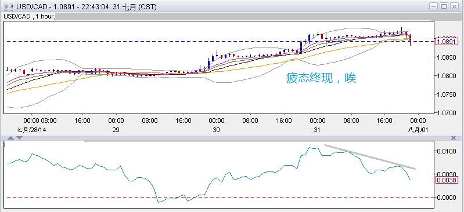Click the 1.0850 price axis label
The height and width of the screenshot is (212, 464).
(x=447, y=57)
